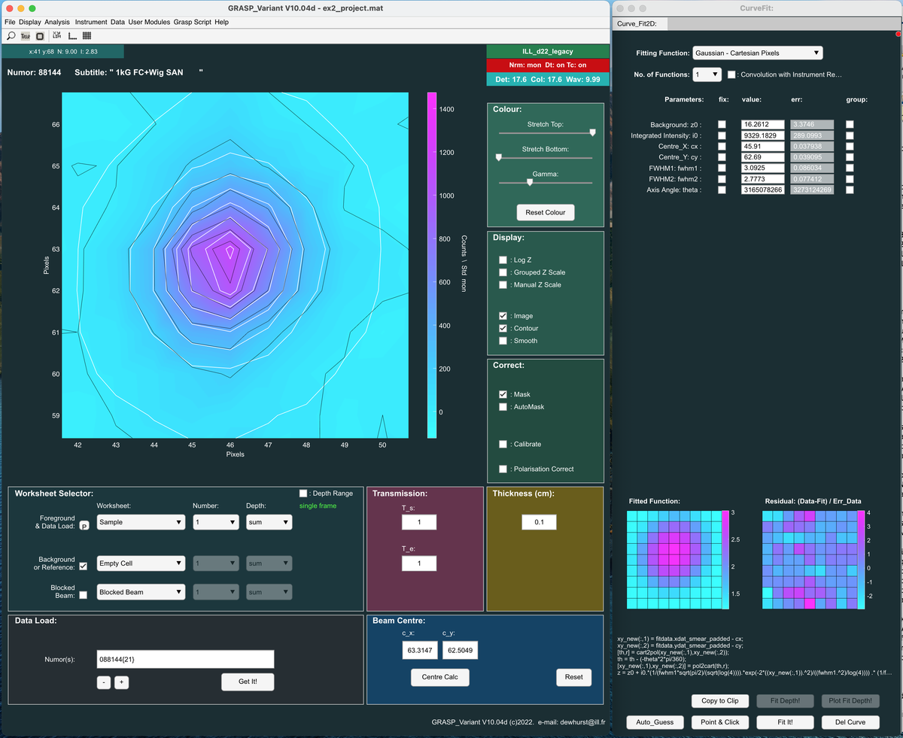Click the P button beside Foreground
Image resolution: width=903 pixels, height=738 pixels.
point(84,526)
